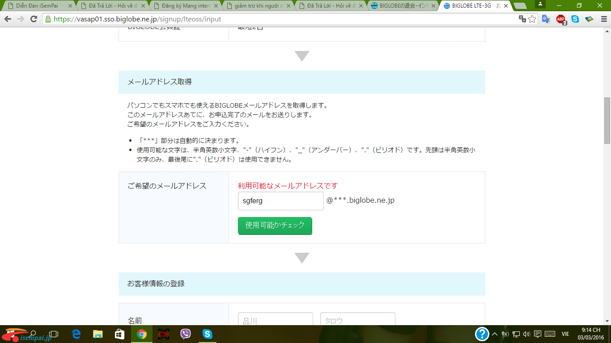Switch to the first Đã Trả Lời tab

point(112,6)
